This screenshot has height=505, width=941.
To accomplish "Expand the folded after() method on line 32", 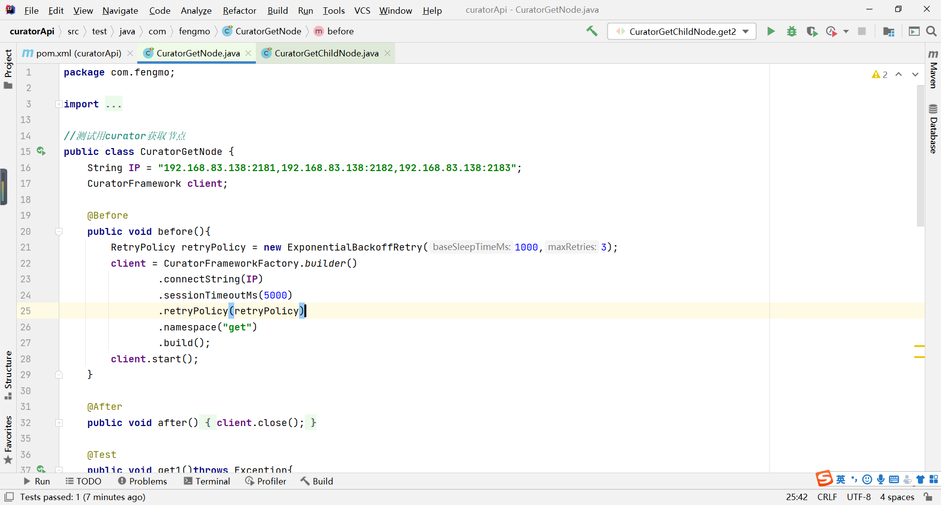I will 59,423.
